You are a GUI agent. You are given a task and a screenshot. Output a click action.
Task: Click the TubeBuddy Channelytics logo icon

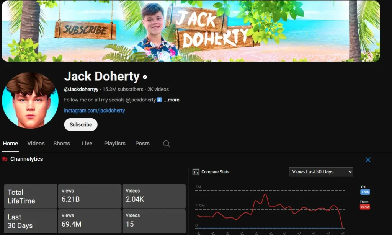pyautogui.click(x=5, y=159)
